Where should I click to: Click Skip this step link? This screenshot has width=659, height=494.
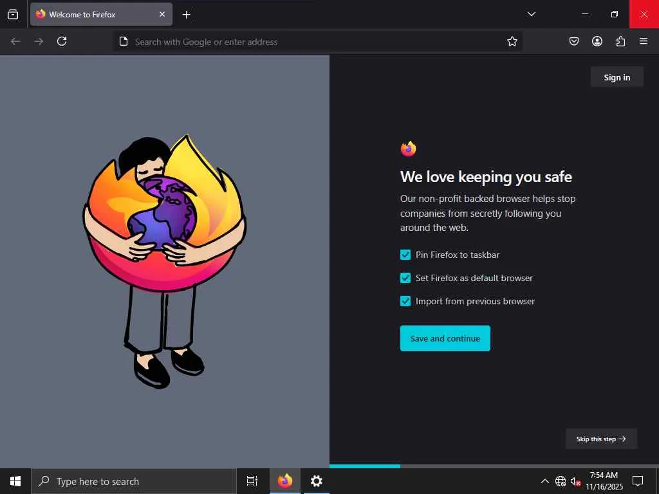pos(601,439)
